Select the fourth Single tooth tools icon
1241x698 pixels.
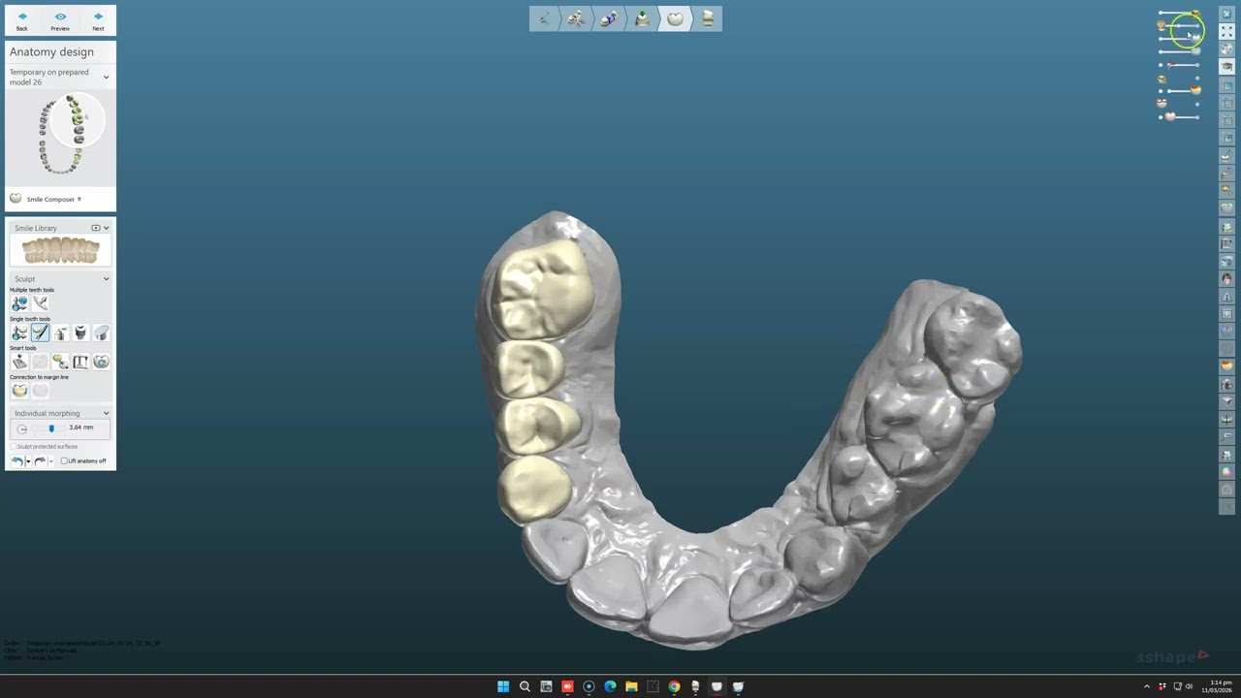[x=80, y=333]
